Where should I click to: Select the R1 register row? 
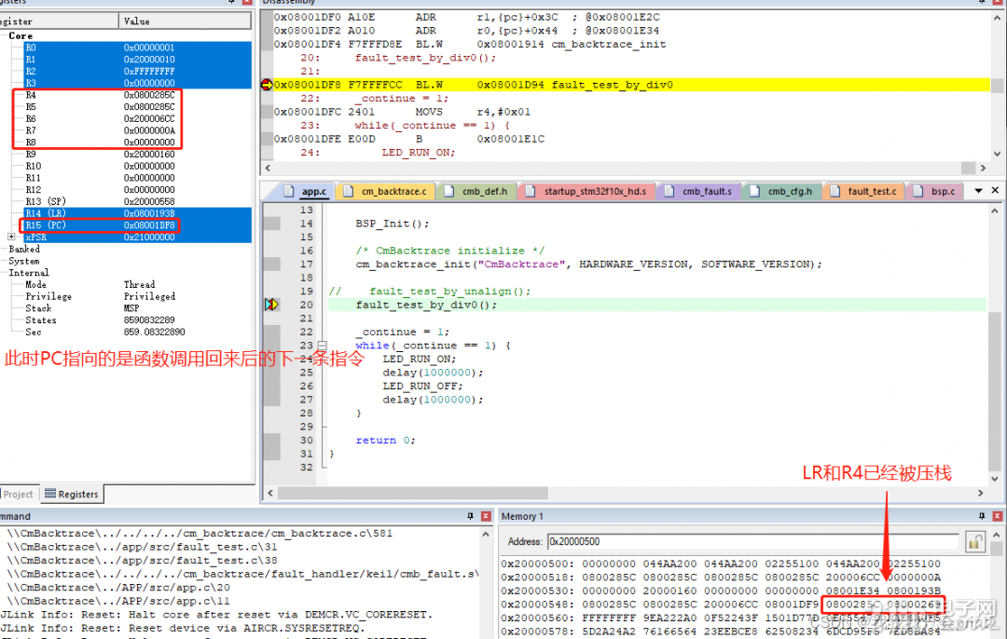tap(137, 60)
